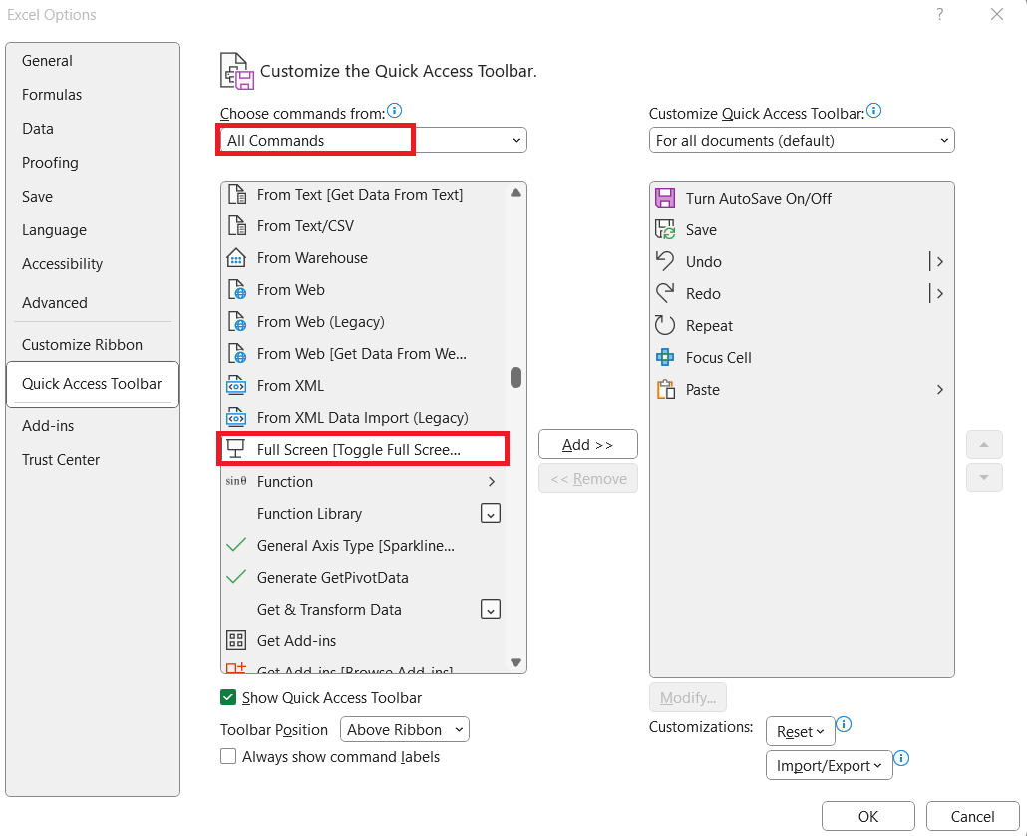Open the General options category

click(47, 60)
